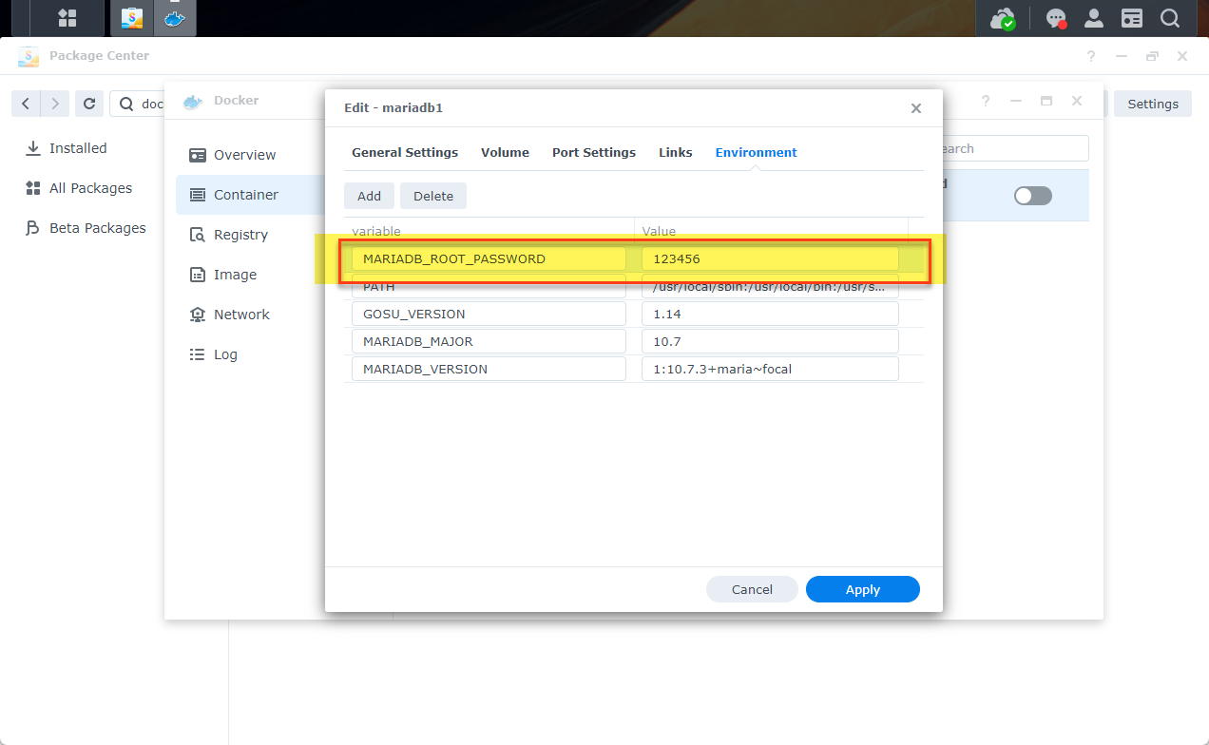
Task: Open the Volume tab in the edit dialog
Action: (x=505, y=152)
